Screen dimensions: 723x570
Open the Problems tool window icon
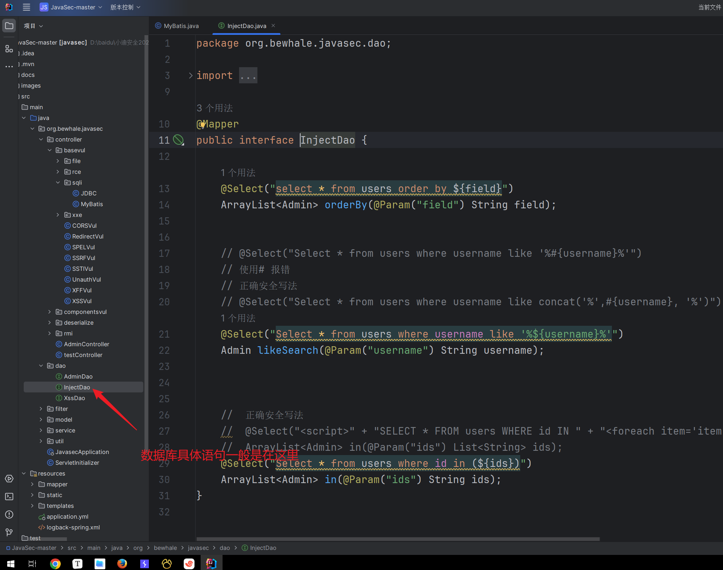[9, 514]
